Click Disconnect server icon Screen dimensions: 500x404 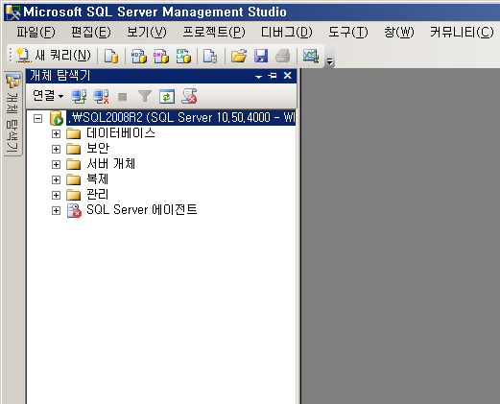pyautogui.click(x=101, y=96)
